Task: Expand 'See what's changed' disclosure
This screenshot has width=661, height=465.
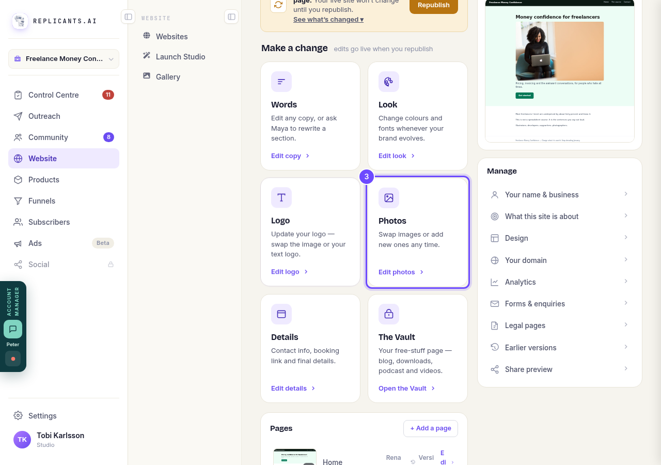Action: pyautogui.click(x=328, y=20)
